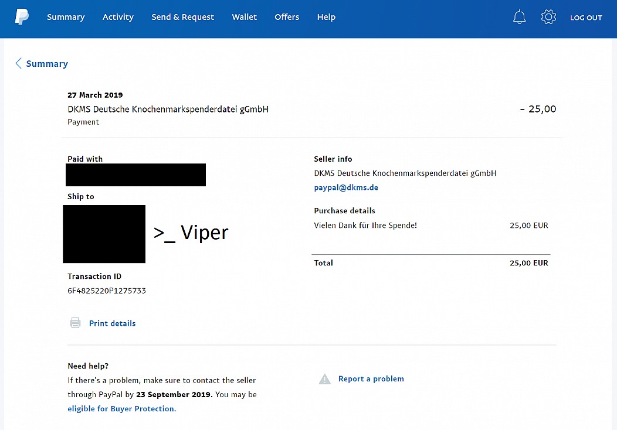The width and height of the screenshot is (617, 430).
Task: Open the notifications bell icon
Action: pos(519,17)
